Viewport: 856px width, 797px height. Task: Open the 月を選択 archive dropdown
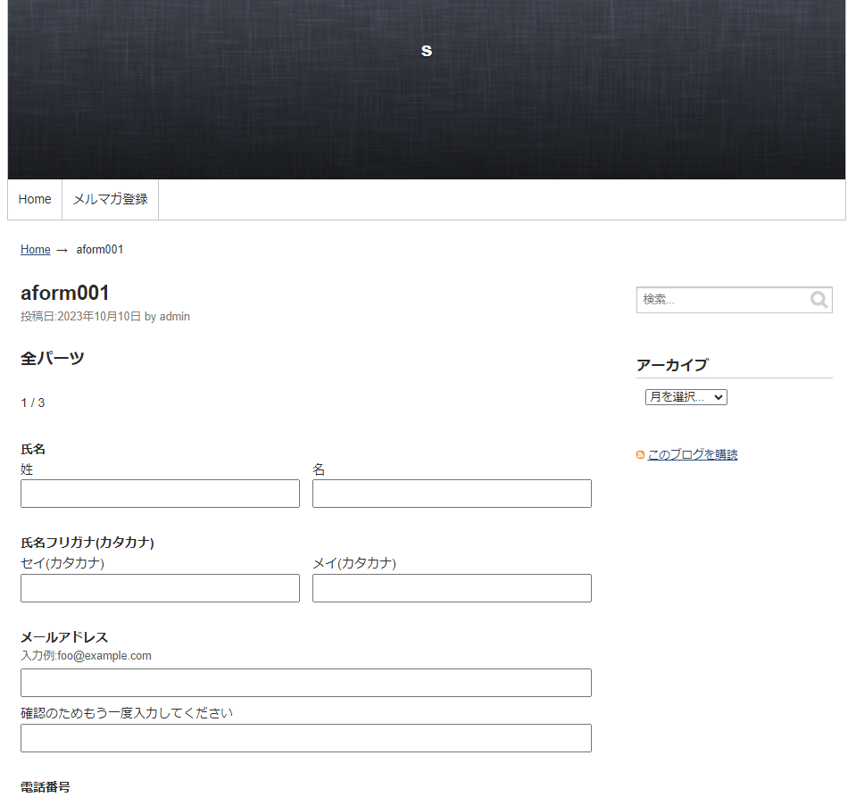[686, 397]
